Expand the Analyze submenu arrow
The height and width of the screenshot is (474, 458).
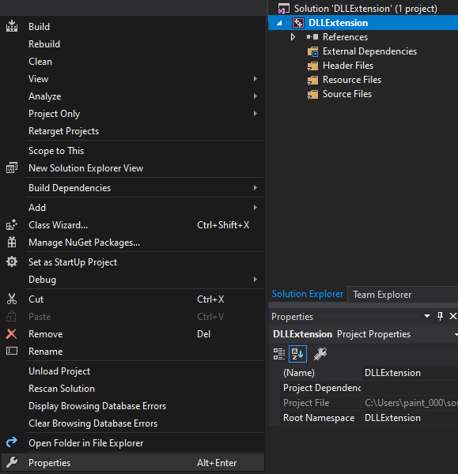point(255,96)
